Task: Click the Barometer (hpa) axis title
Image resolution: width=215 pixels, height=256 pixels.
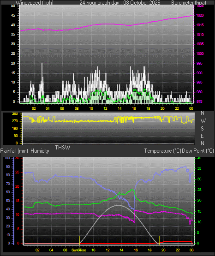Action: tap(189, 2)
